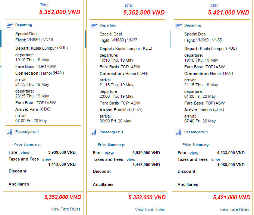Image resolution: width=254 pixels, height=215 pixels.
Task: Click the Price Summary heading in the Frankfurt card
Action: 111,145
